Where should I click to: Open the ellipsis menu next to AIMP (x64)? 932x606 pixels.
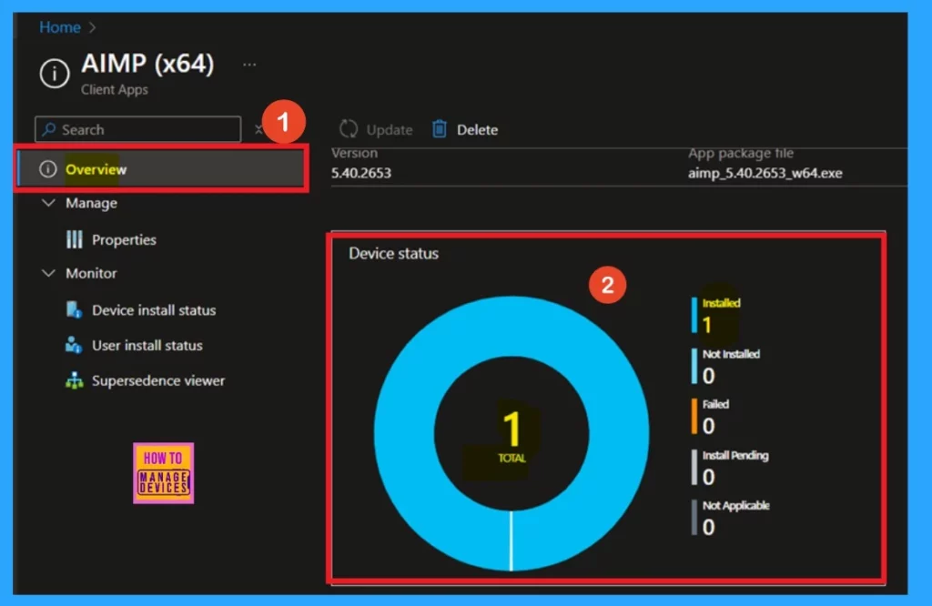coord(249,65)
